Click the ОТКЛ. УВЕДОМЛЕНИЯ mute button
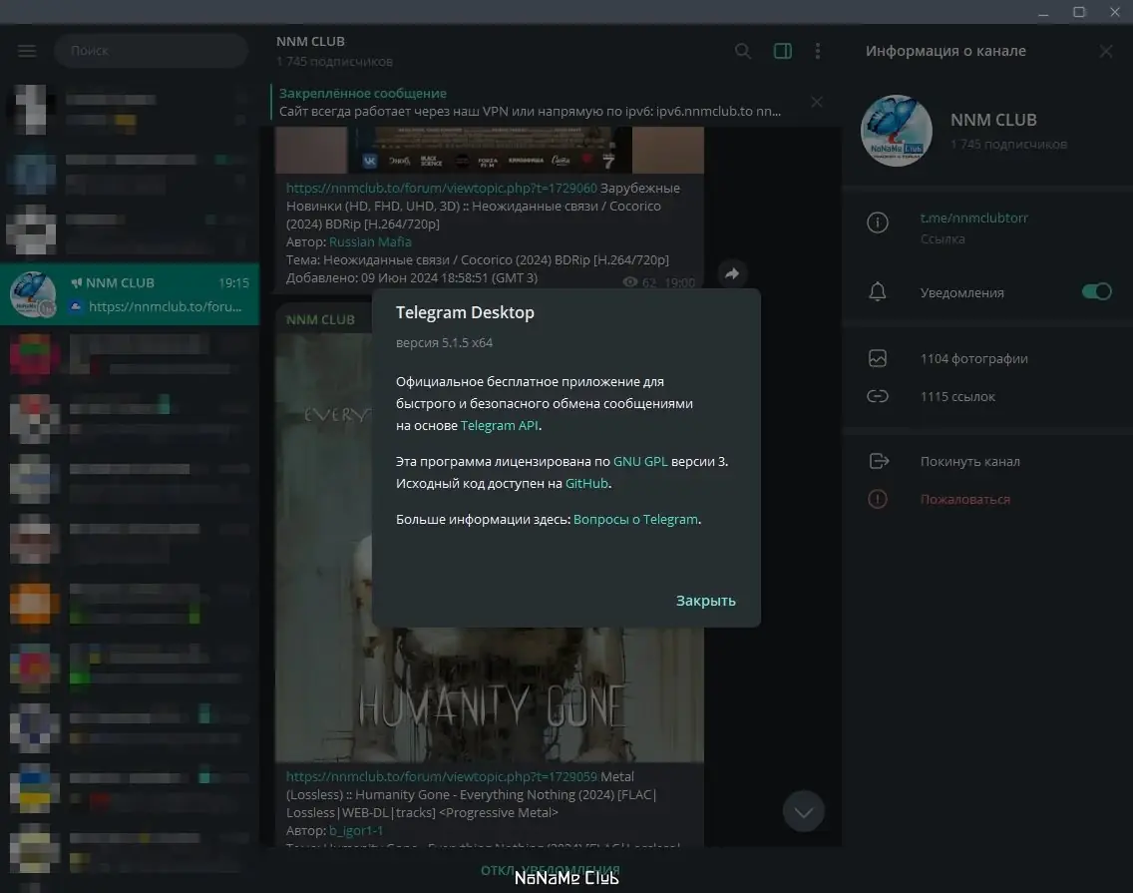The width and height of the screenshot is (1133, 893). click(x=550, y=870)
